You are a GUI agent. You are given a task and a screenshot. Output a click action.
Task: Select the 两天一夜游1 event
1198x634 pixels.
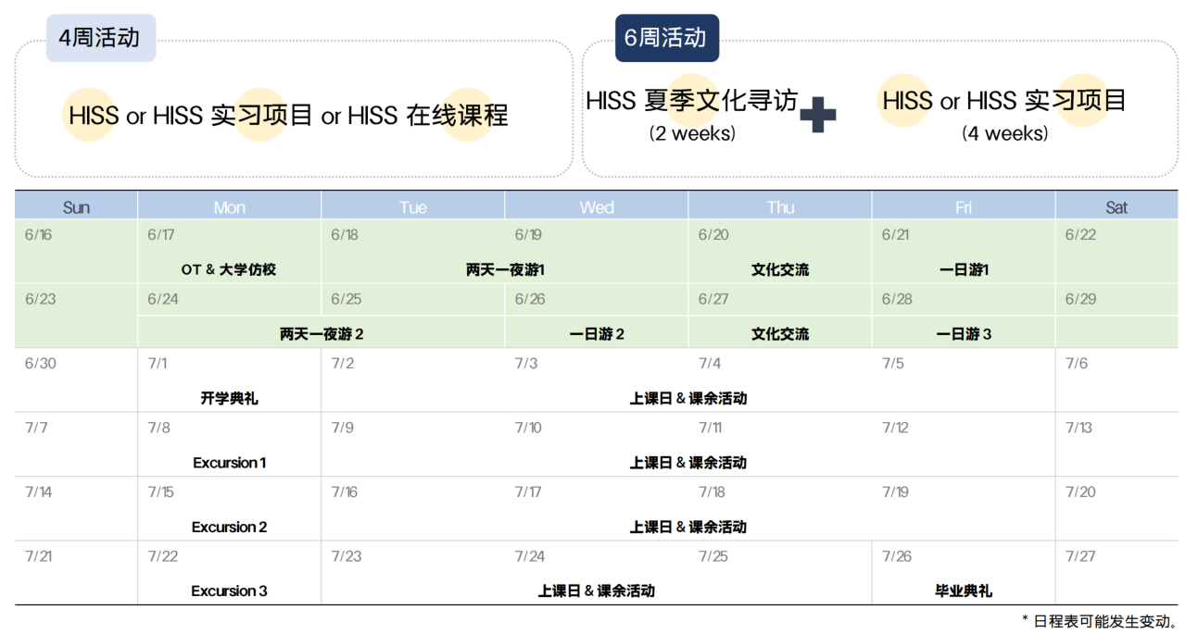505,270
